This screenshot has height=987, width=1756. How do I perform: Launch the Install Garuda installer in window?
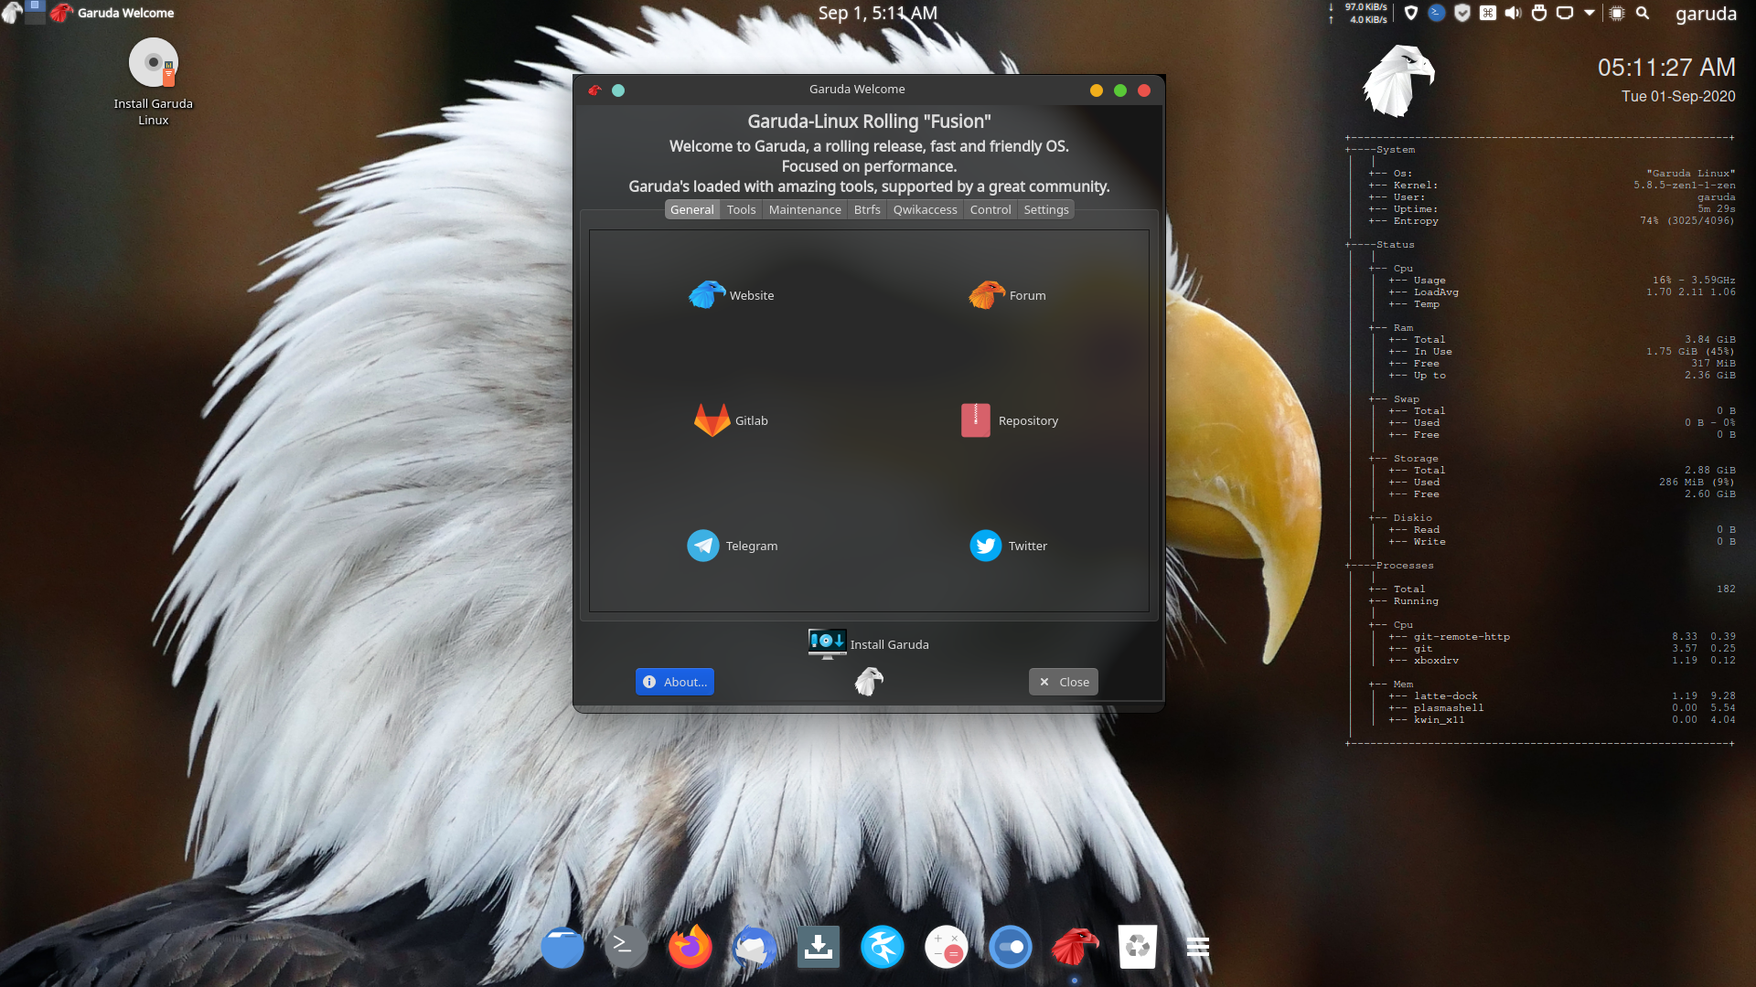coord(868,643)
